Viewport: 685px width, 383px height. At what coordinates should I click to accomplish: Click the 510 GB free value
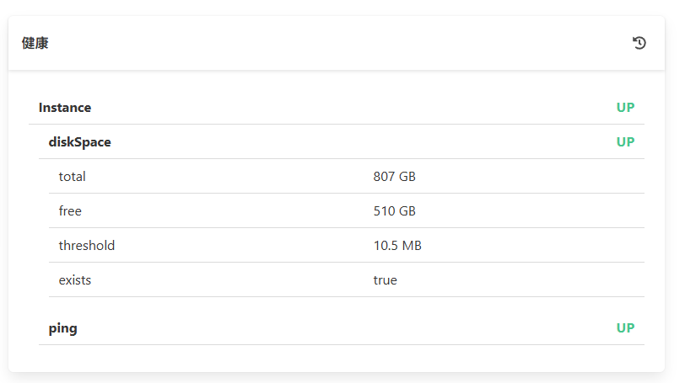395,211
